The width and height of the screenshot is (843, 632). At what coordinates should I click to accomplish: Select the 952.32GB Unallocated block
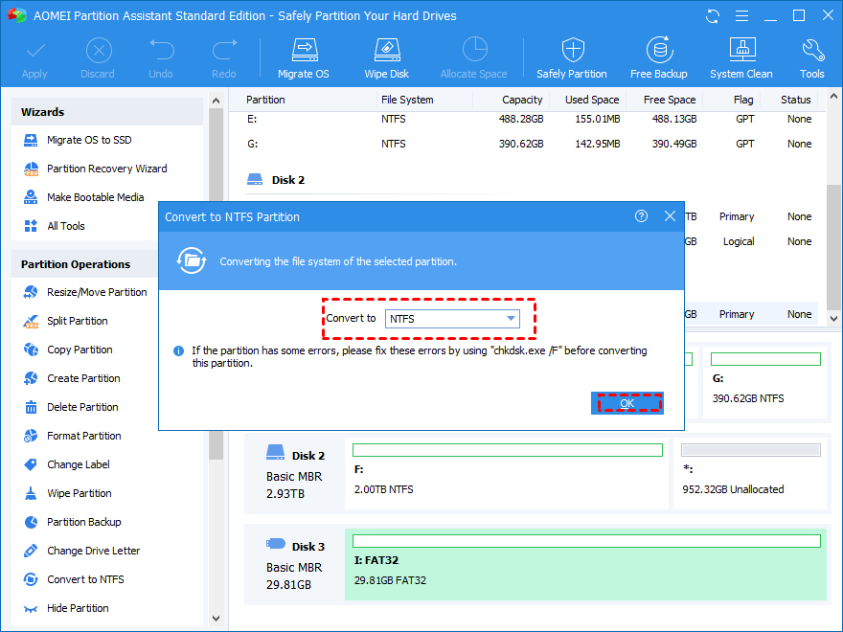click(x=750, y=472)
